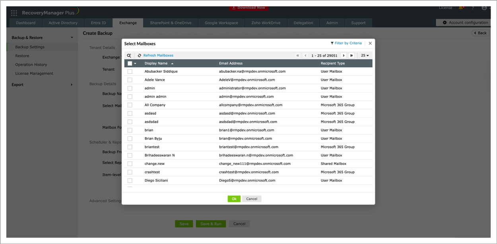Click Cancel on the Create Backup page
The image size is (497, 244).
239,224
